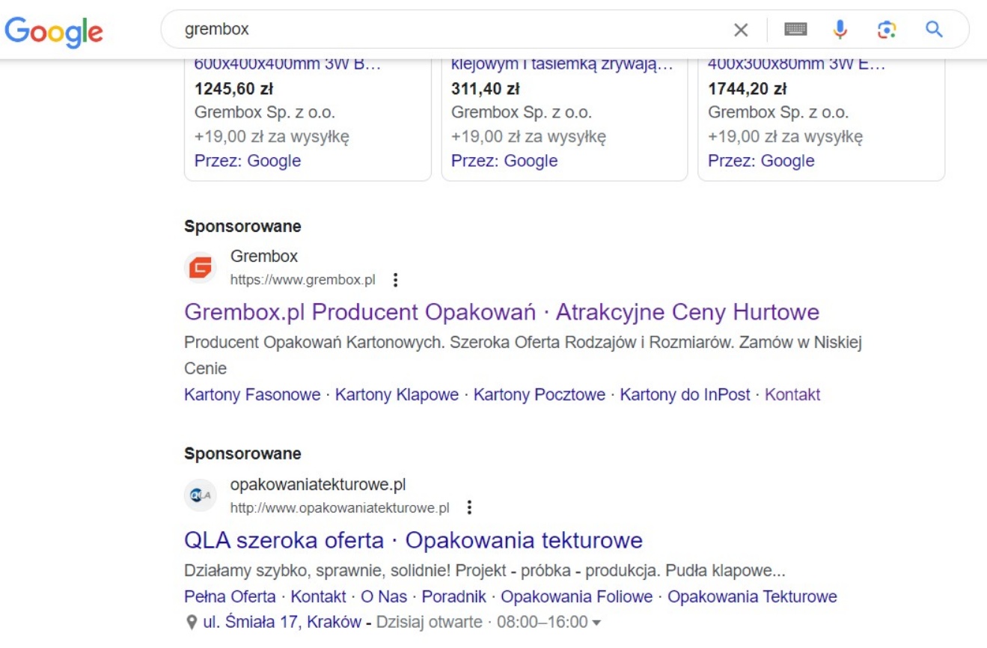
Task: Click the ul. Śmiała 17, Kraków address
Action: pos(283,622)
